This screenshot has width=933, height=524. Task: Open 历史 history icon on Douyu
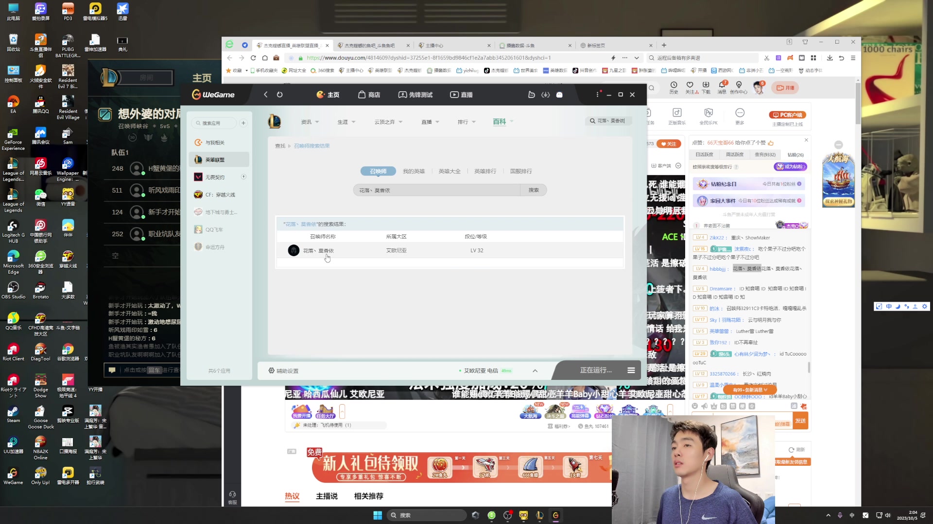click(674, 87)
